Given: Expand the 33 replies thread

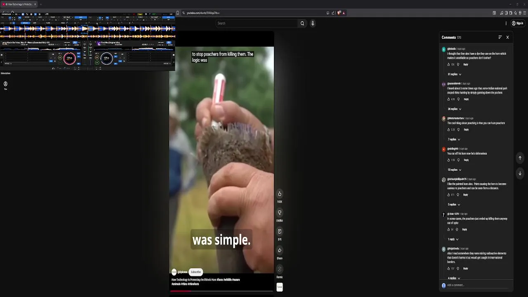Looking at the screenshot, I should [x=455, y=170].
